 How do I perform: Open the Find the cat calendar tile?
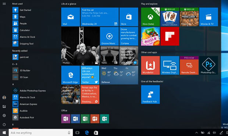[x=100, y=17]
